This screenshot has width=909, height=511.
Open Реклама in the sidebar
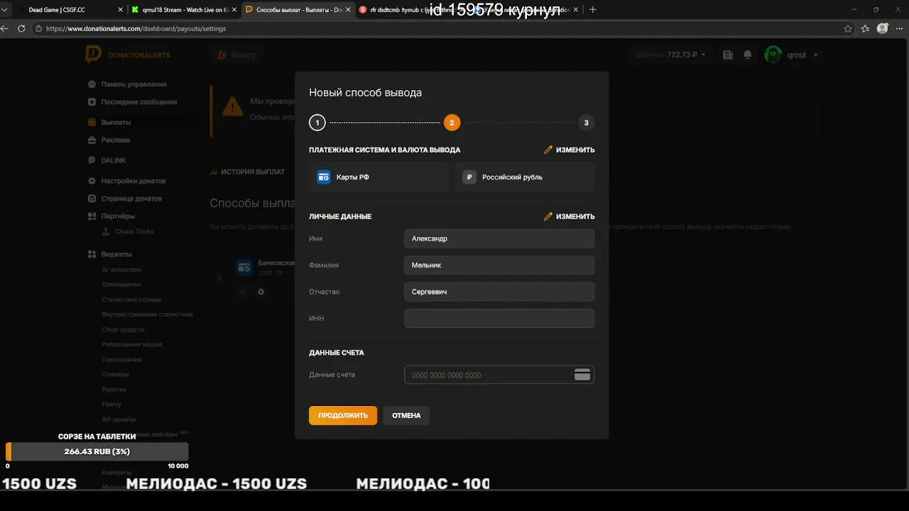click(x=115, y=140)
